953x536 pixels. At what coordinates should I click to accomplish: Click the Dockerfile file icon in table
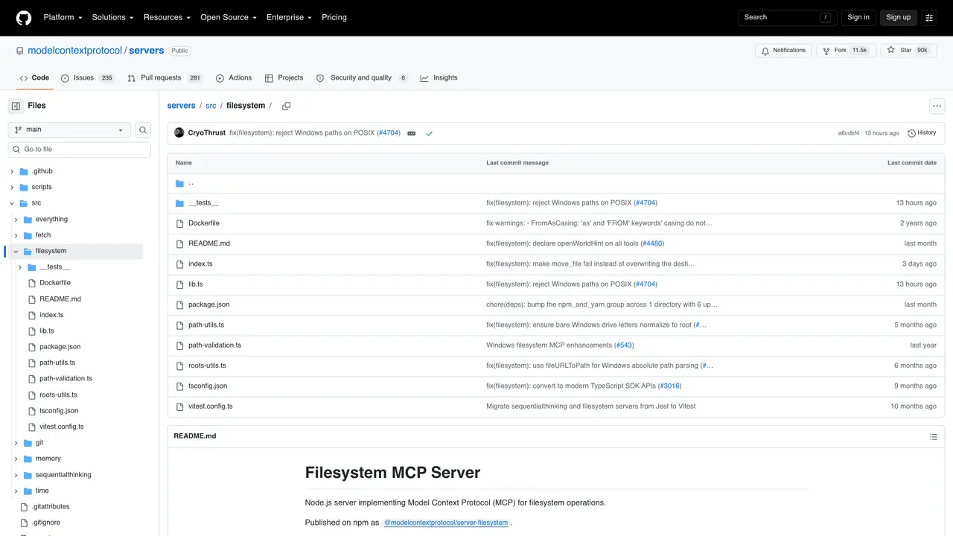[179, 223]
